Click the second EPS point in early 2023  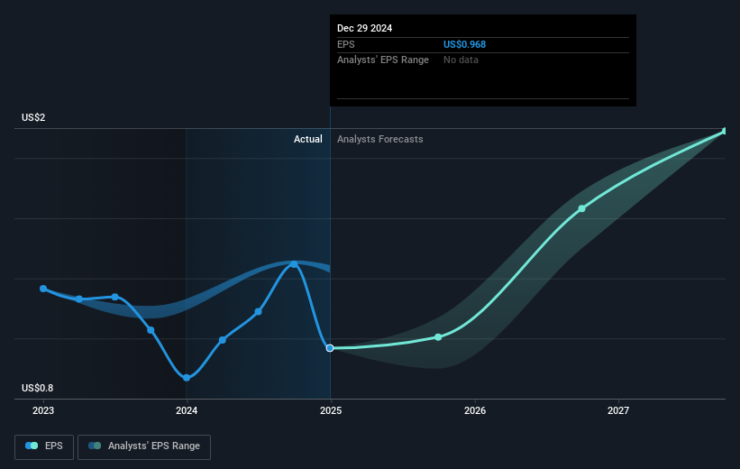click(79, 299)
